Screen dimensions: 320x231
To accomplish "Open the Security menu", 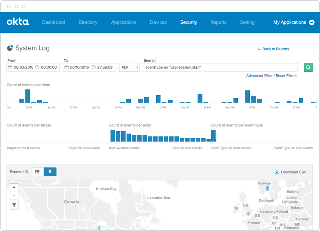I will (x=188, y=22).
